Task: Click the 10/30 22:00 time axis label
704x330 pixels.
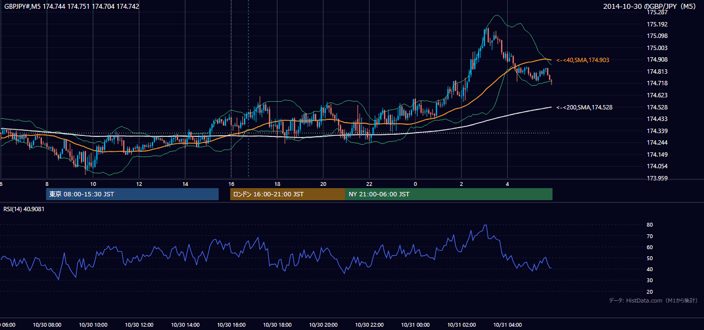Action: pyautogui.click(x=369, y=325)
